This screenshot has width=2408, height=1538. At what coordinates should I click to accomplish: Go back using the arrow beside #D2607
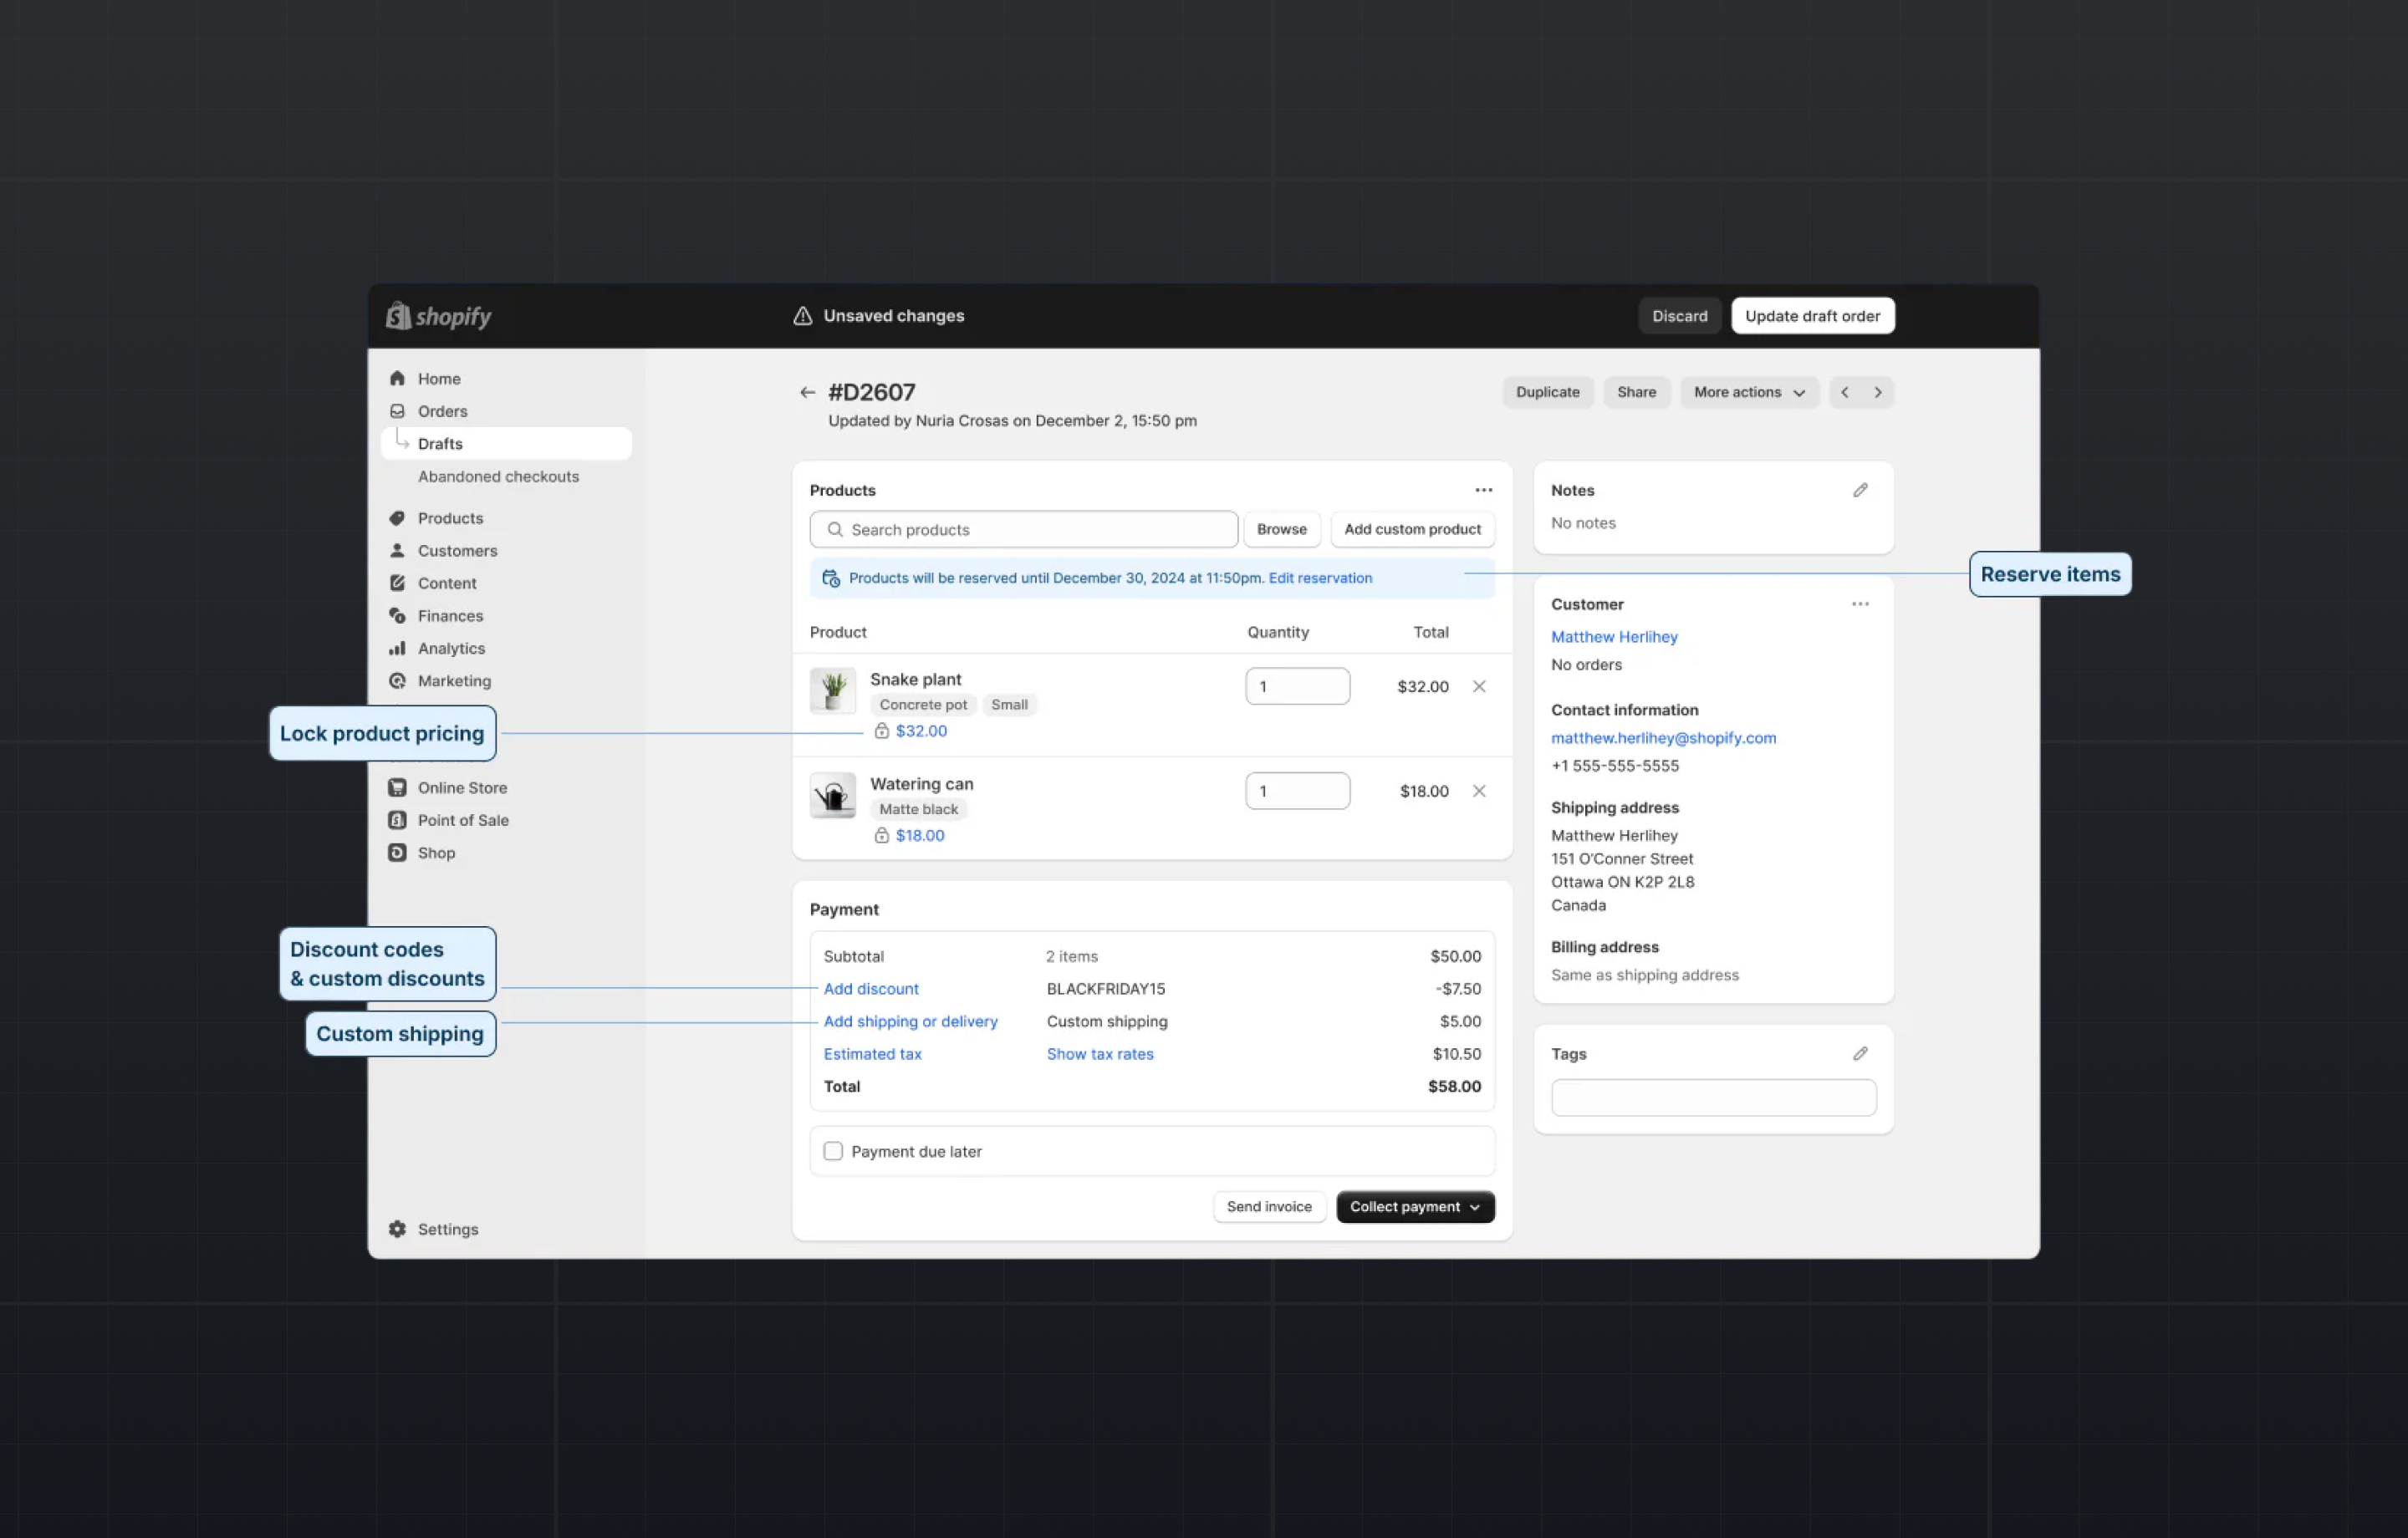click(x=807, y=392)
